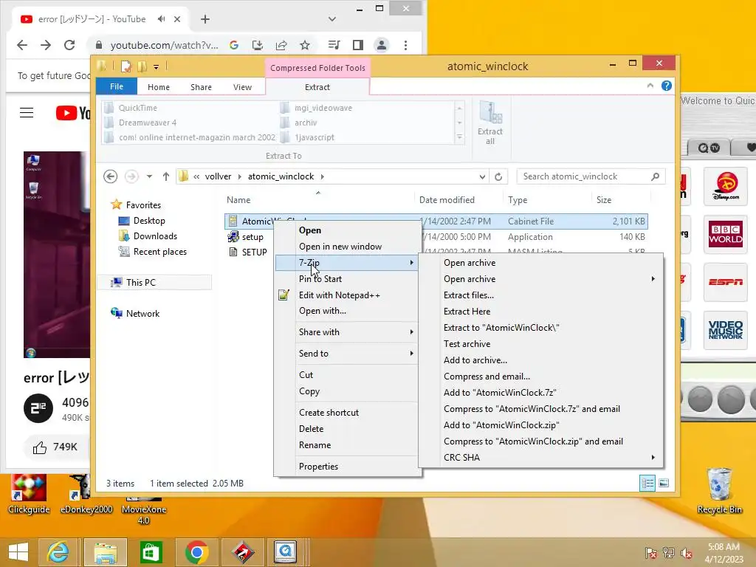Image resolution: width=756 pixels, height=567 pixels.
Task: Open address bar history dropdown
Action: [x=482, y=177]
